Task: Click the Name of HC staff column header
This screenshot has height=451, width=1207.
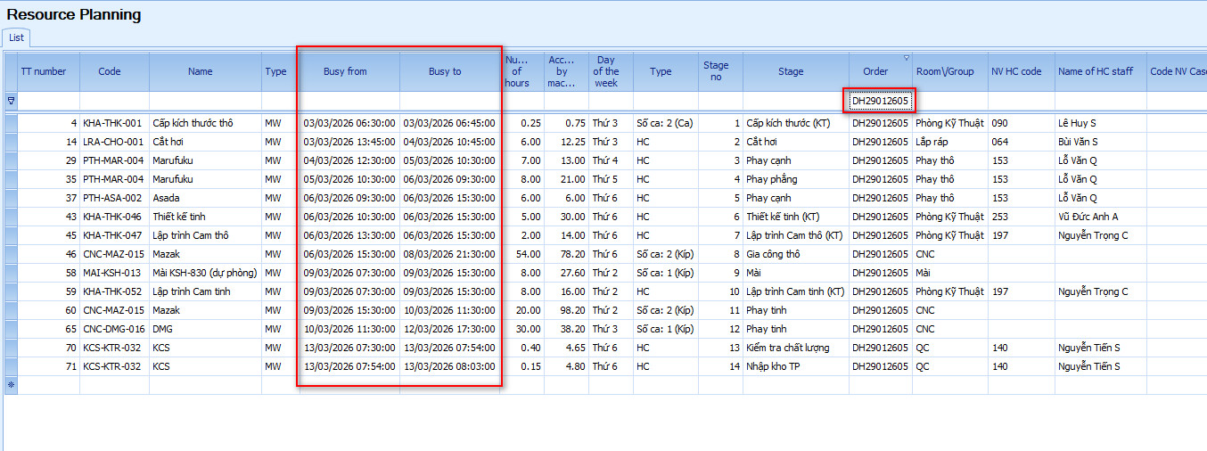Action: (x=1095, y=71)
